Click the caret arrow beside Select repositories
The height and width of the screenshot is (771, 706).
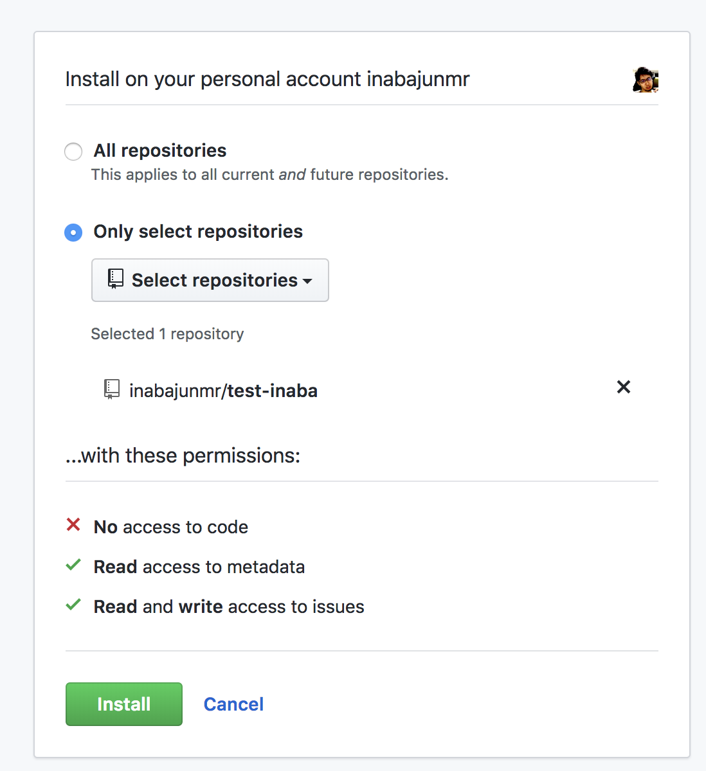[307, 281]
